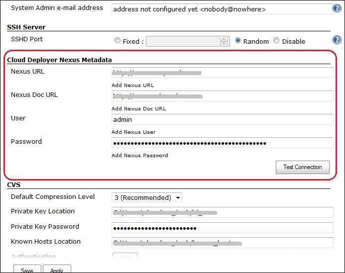The image size is (345, 273).
Task: Edit the Private Key Location field
Action: (x=222, y=212)
